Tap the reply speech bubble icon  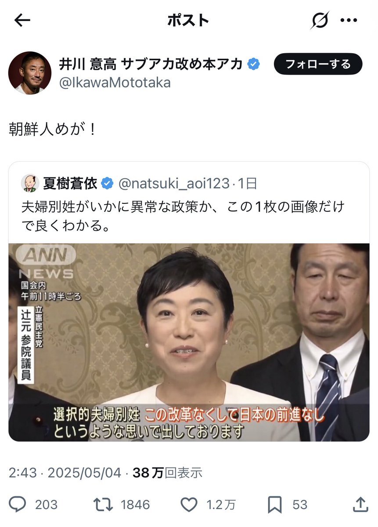coord(18,505)
